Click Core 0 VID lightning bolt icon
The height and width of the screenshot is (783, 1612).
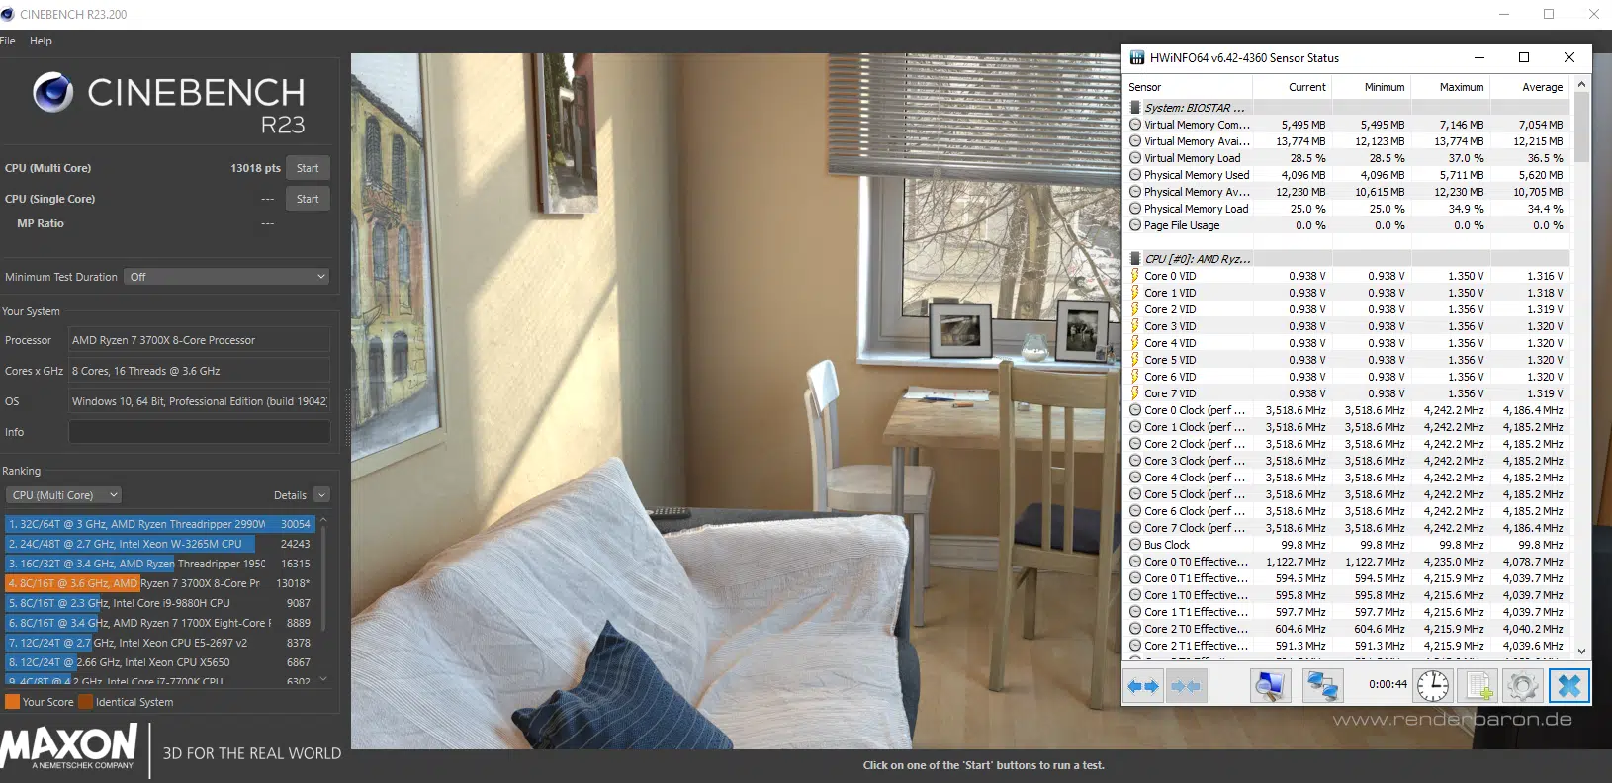[x=1135, y=276]
